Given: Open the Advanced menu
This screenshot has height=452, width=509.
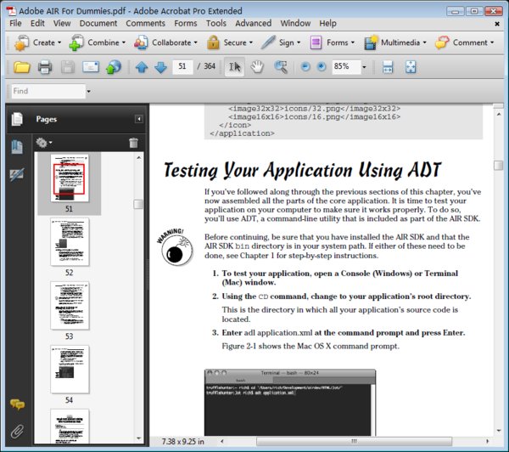Looking at the screenshot, I should (253, 23).
